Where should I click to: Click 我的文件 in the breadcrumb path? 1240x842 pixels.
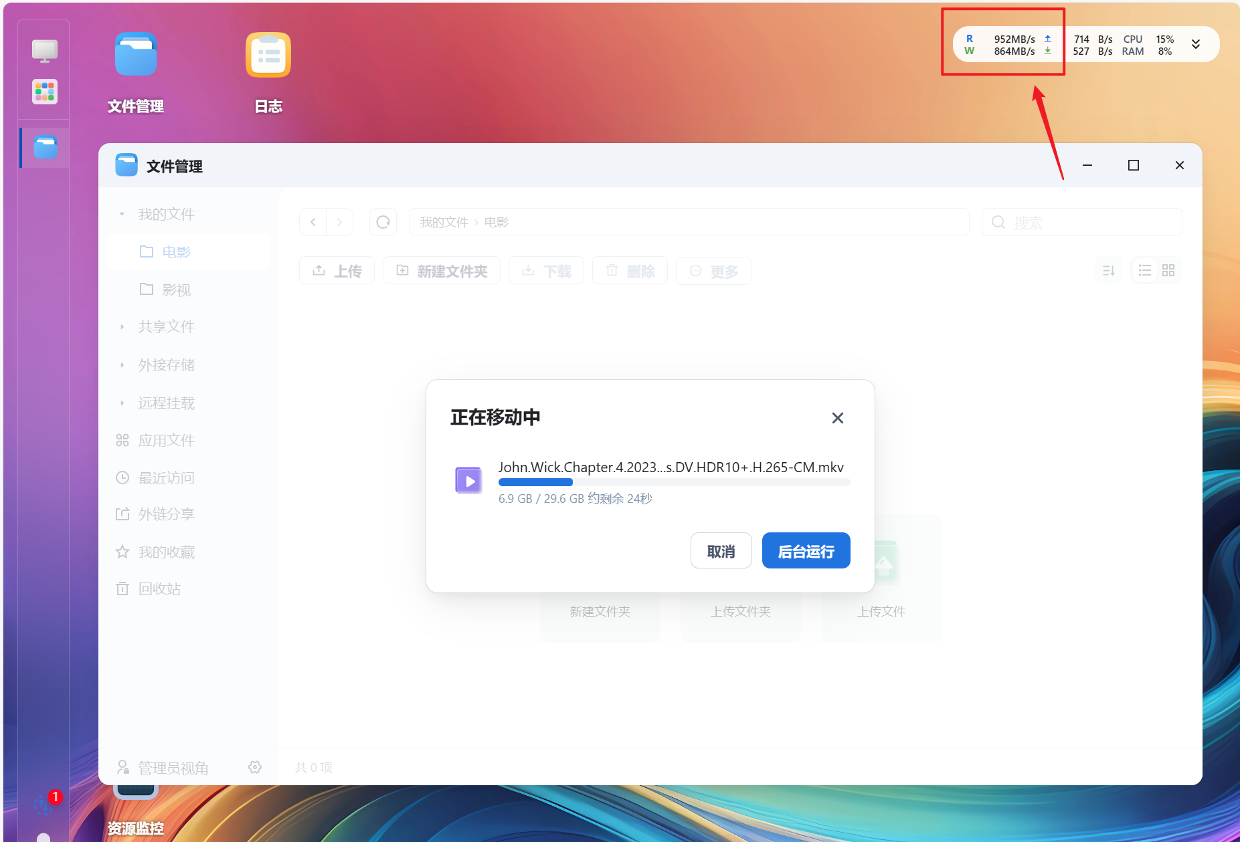click(444, 222)
